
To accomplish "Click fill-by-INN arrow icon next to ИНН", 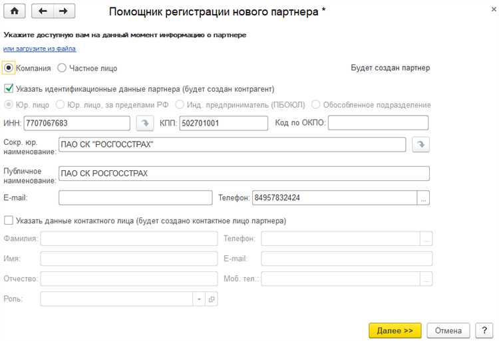I will [x=144, y=123].
